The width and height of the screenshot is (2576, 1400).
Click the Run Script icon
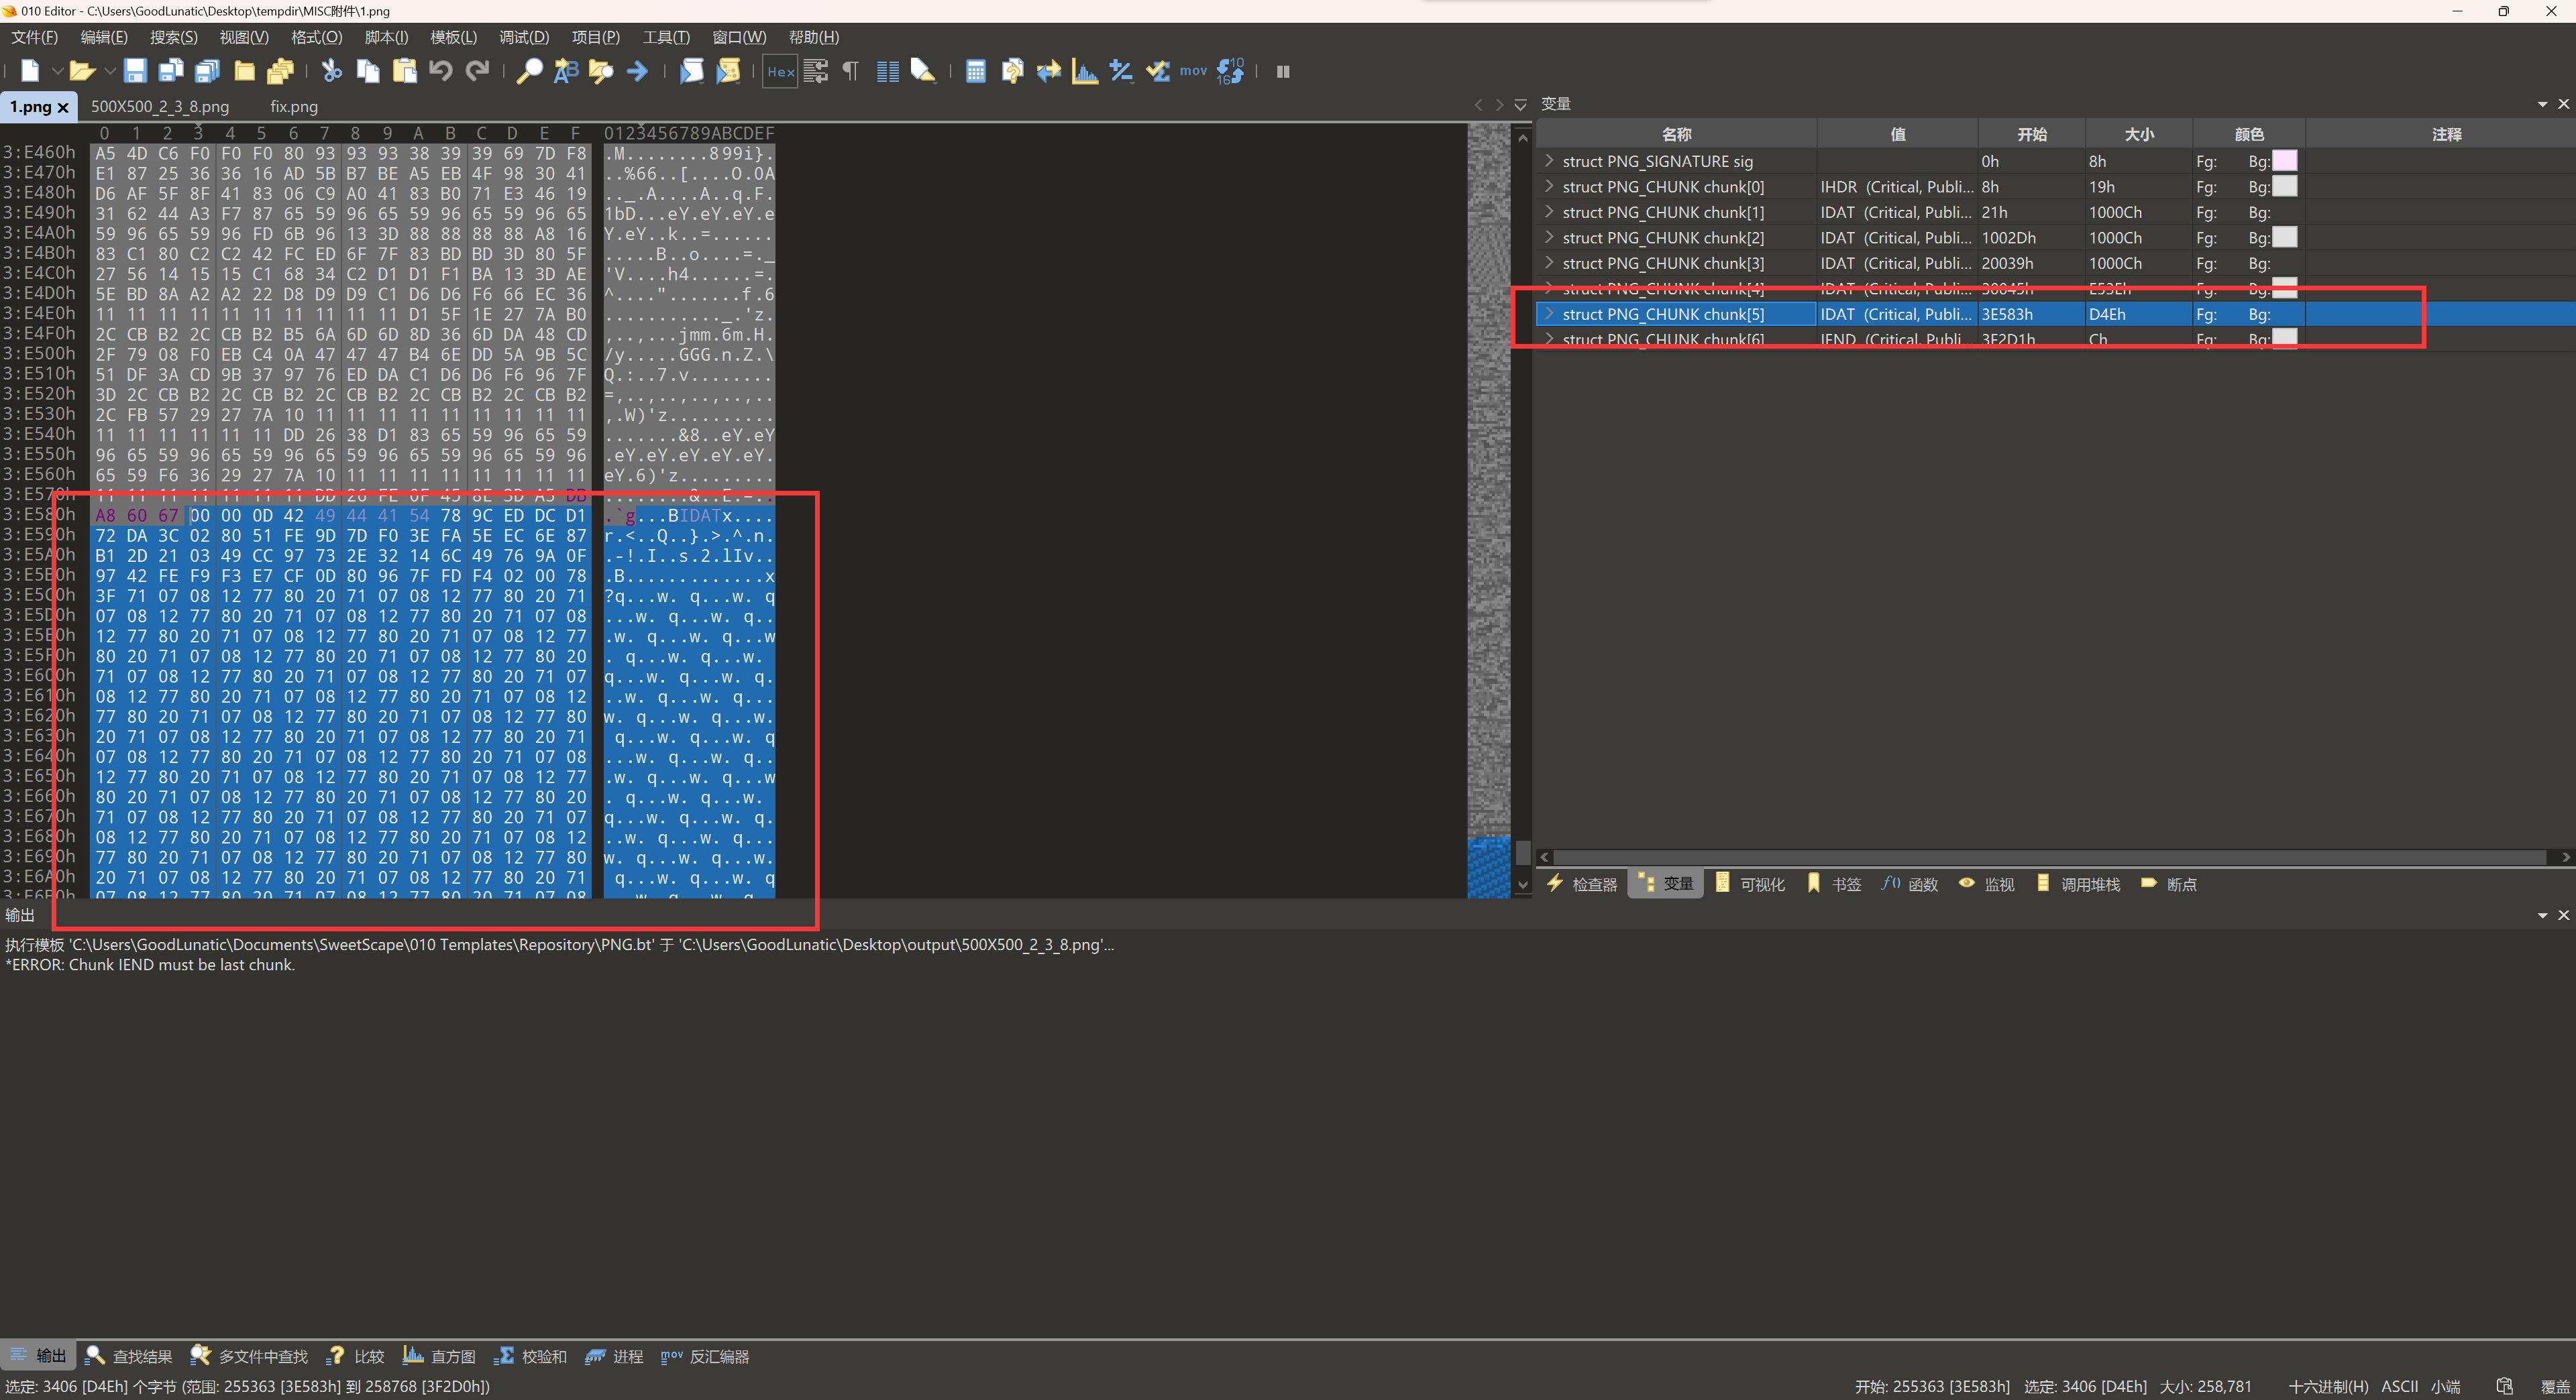click(691, 71)
